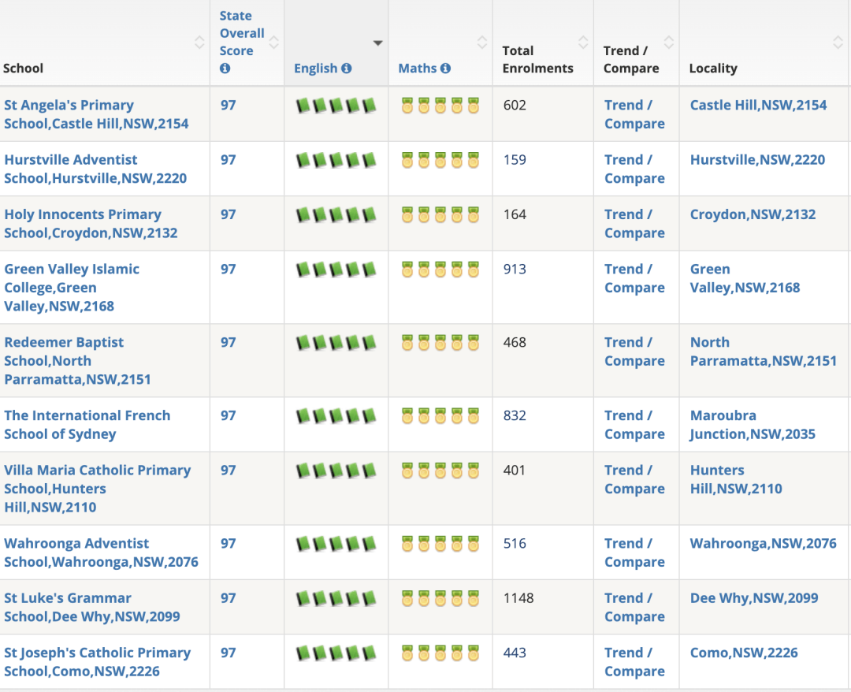Open Trend / Compare for St Angela's Primary
Screen dimensions: 851x692
pos(634,114)
